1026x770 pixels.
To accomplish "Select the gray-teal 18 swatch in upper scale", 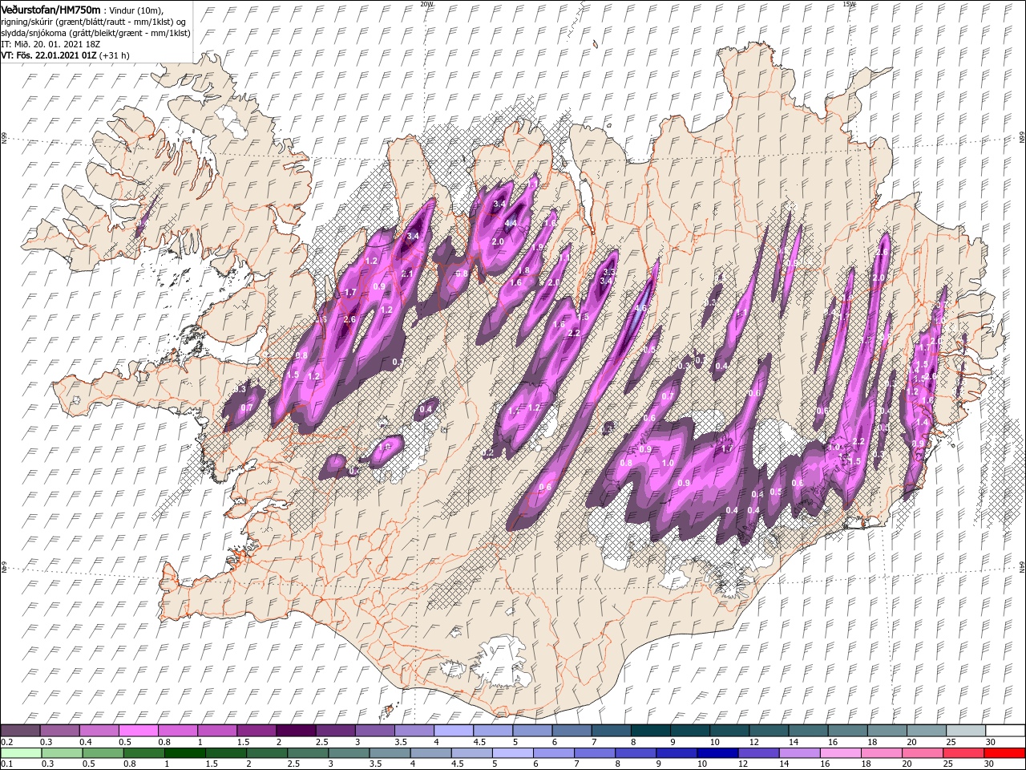I will 887,731.
